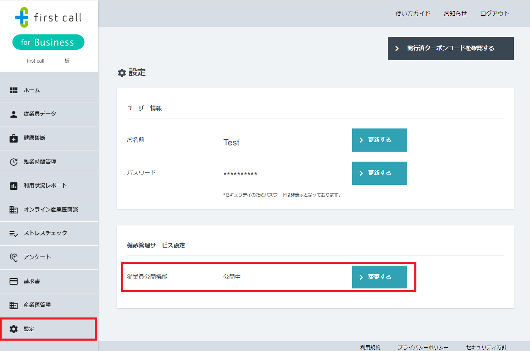Select the invoice icon for 請求書

point(14,281)
